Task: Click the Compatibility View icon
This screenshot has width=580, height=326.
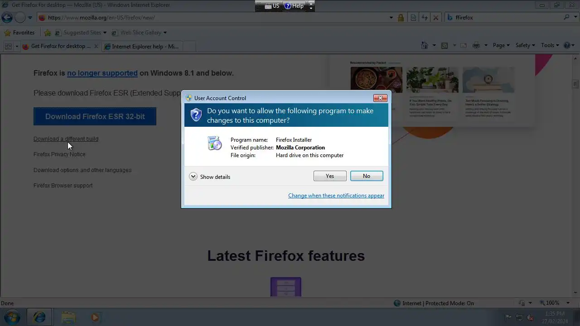Action: point(413,18)
